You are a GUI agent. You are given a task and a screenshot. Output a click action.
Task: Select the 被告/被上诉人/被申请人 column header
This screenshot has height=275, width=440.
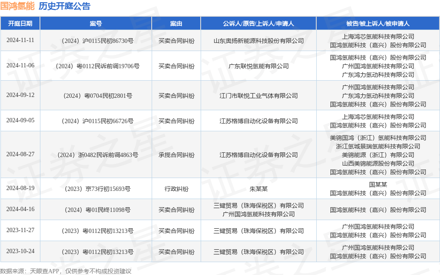[378, 24]
